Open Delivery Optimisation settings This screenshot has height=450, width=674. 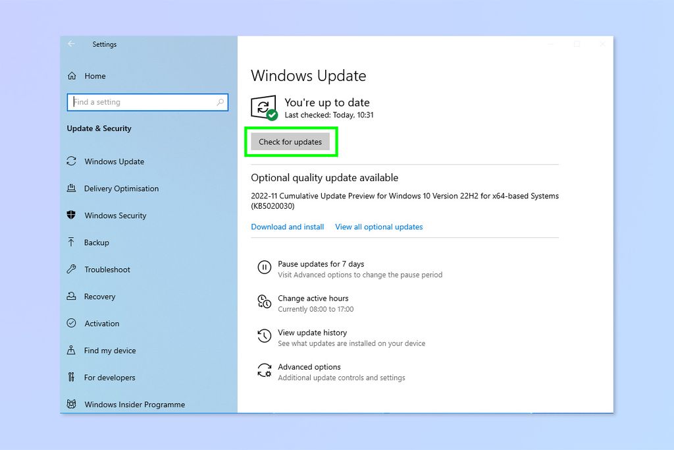[120, 188]
